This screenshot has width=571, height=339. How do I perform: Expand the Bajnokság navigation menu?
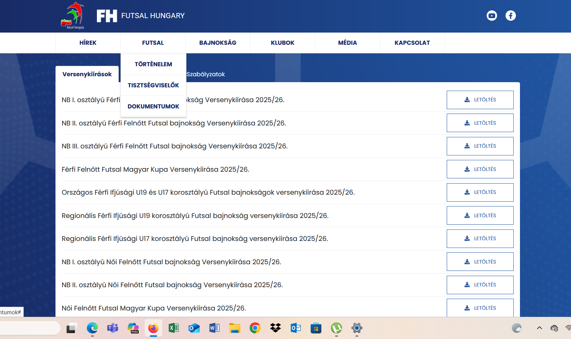pos(217,43)
